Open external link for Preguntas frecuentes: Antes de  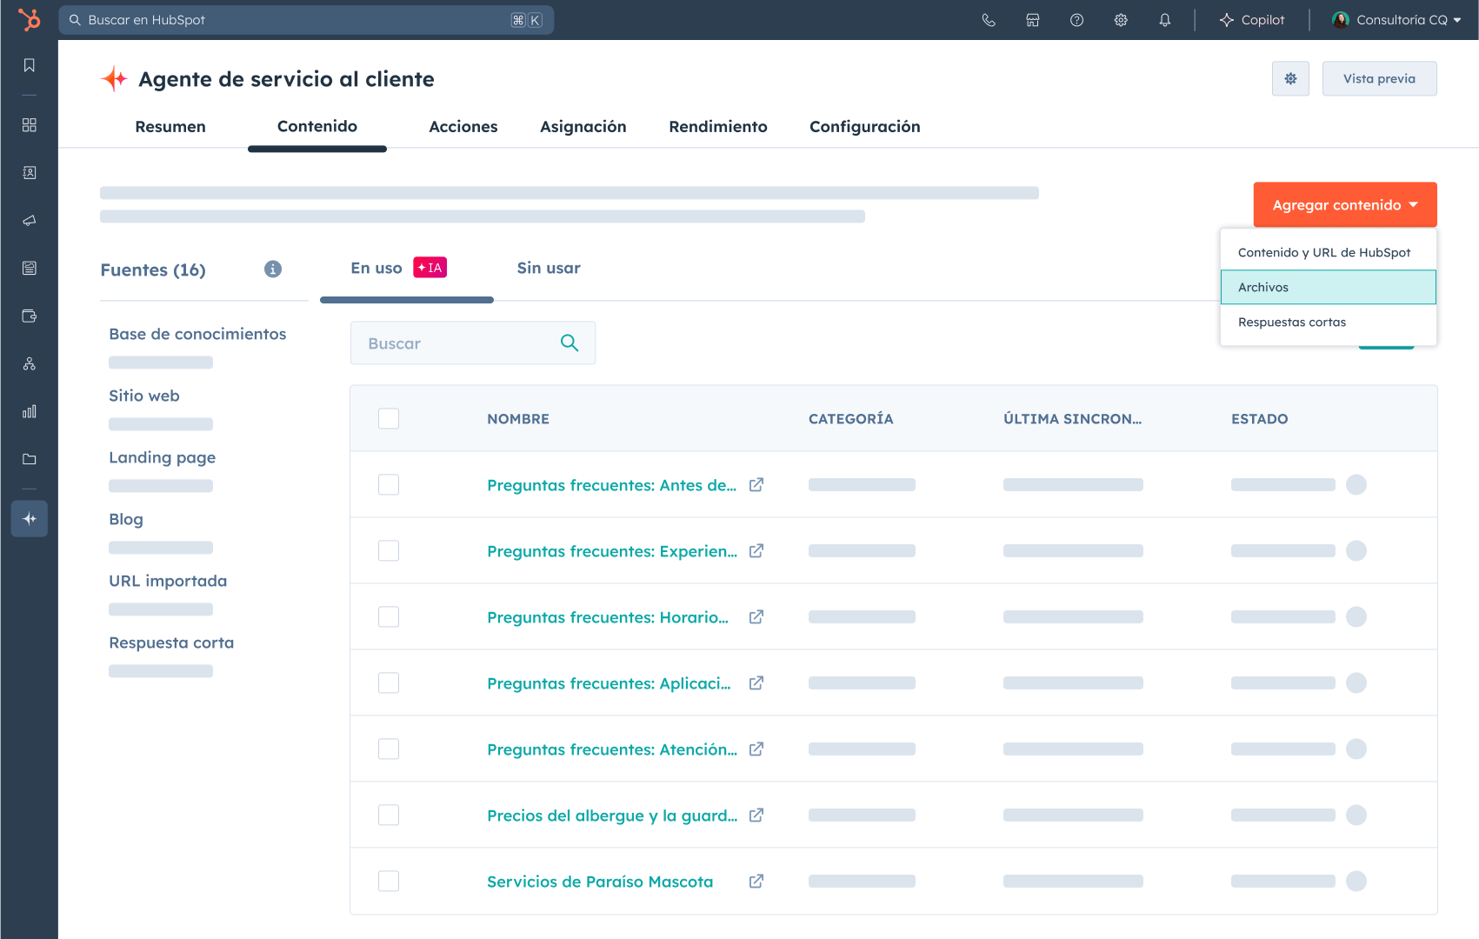click(x=756, y=484)
